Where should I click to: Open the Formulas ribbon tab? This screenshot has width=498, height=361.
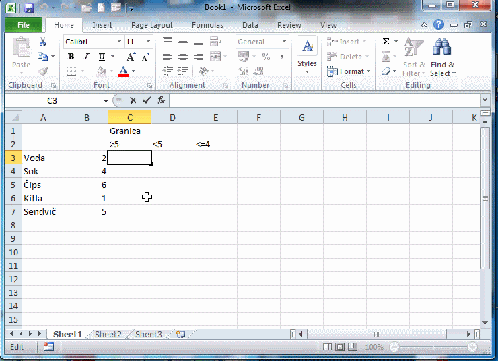207,25
